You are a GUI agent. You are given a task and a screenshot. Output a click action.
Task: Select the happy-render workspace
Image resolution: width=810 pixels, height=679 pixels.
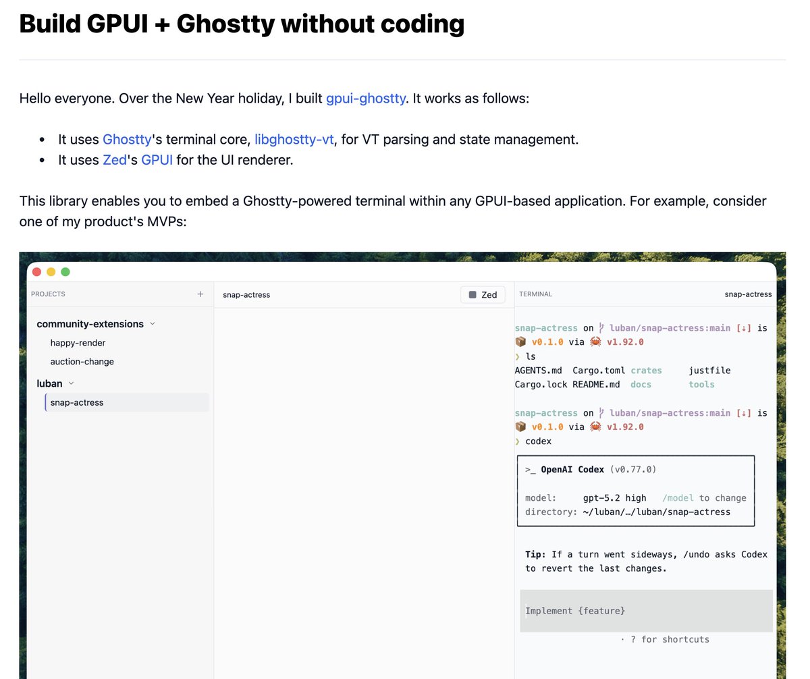tap(78, 343)
